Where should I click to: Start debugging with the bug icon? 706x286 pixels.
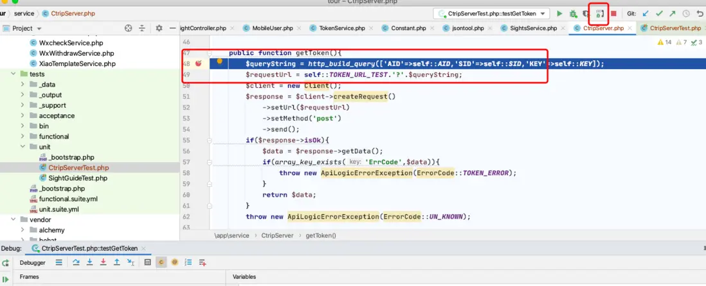(x=573, y=14)
